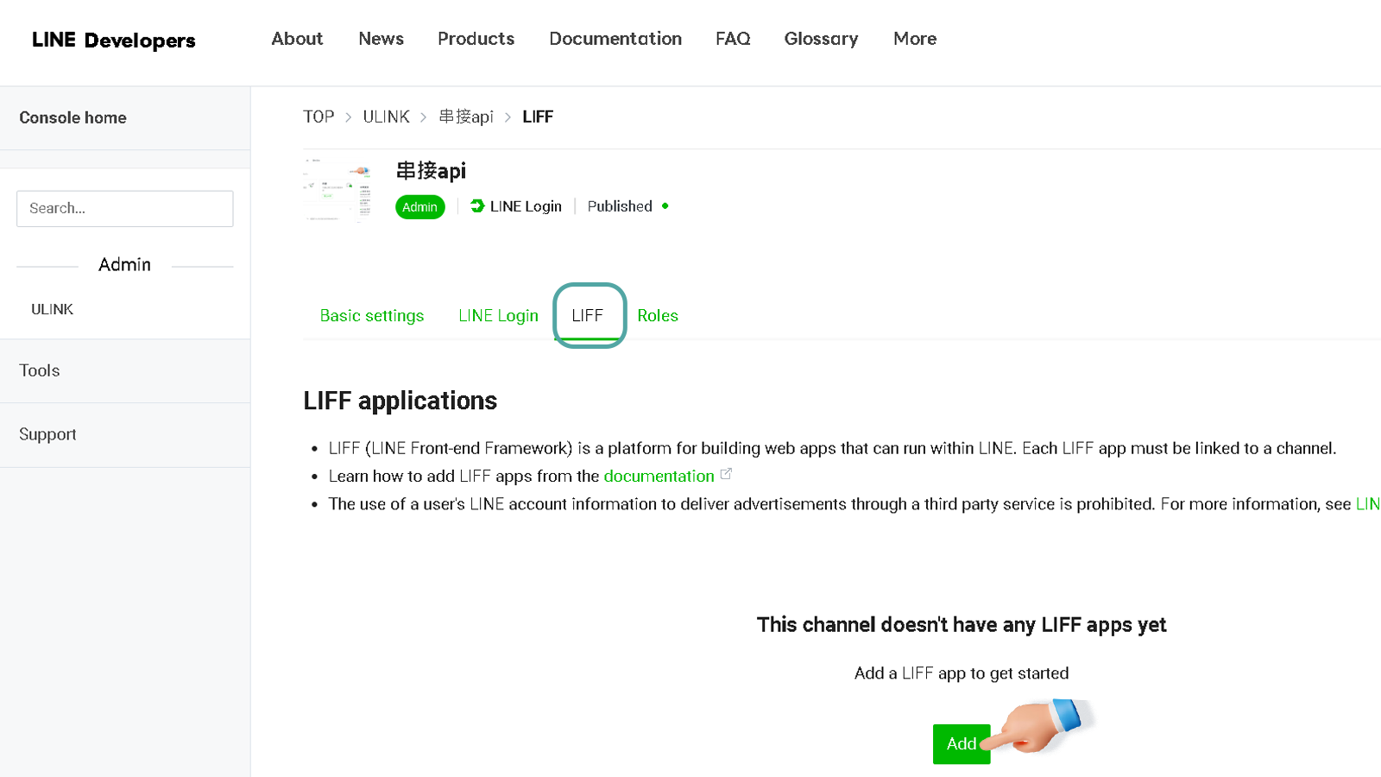Focus the sidebar Search field
Viewport: 1381px width, 777px height.
(x=125, y=208)
